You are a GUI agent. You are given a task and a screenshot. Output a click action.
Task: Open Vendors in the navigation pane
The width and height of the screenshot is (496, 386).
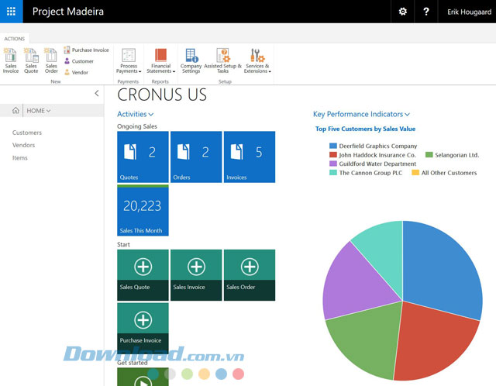pos(24,145)
